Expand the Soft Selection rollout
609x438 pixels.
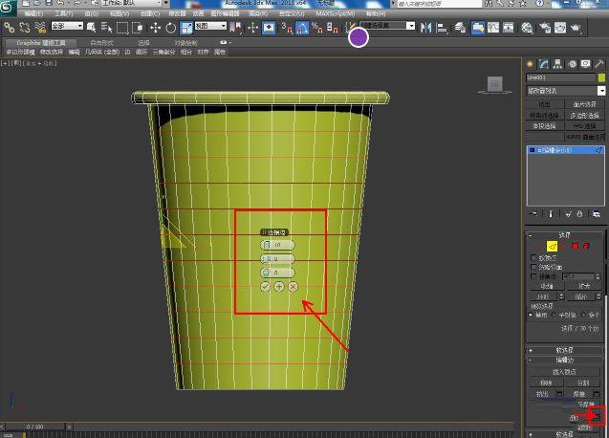(564, 350)
